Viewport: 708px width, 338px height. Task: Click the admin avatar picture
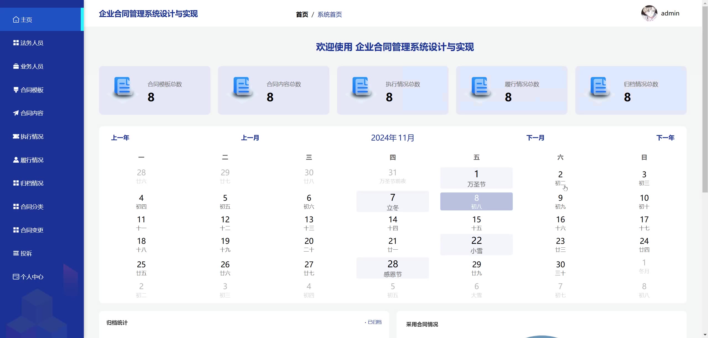click(649, 13)
